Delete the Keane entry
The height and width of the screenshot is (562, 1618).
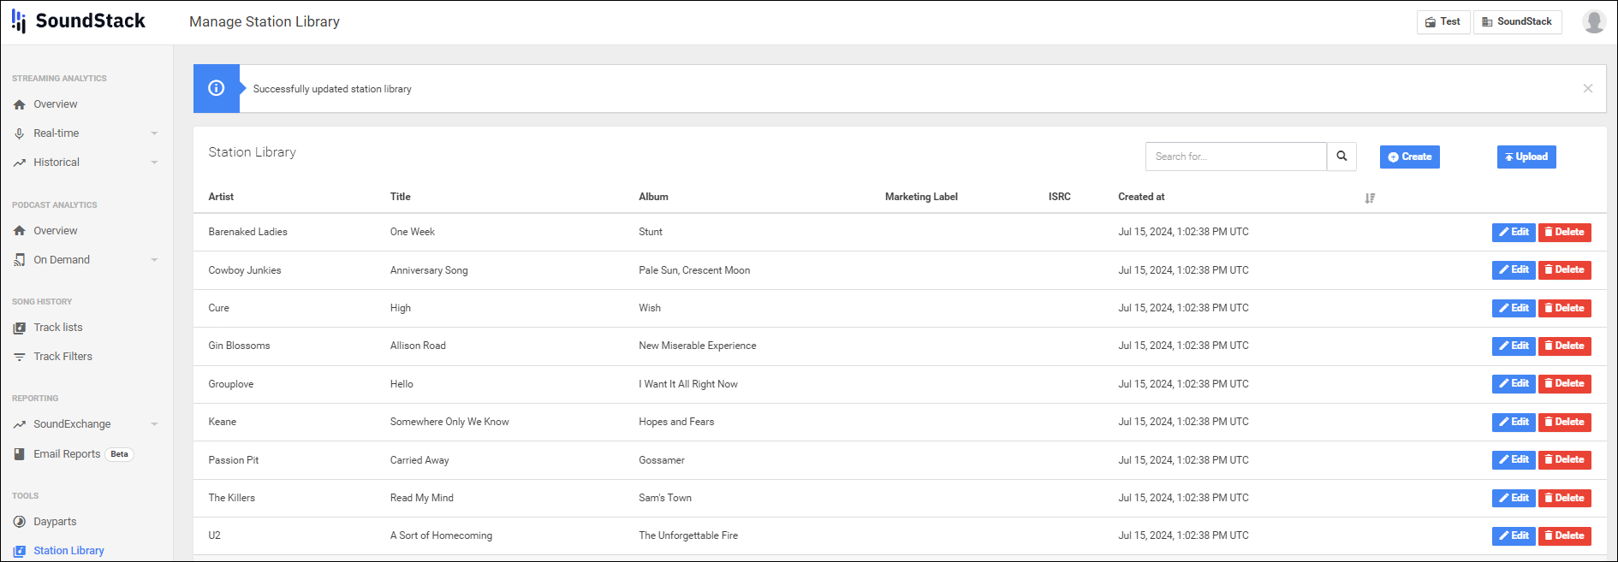(x=1564, y=422)
